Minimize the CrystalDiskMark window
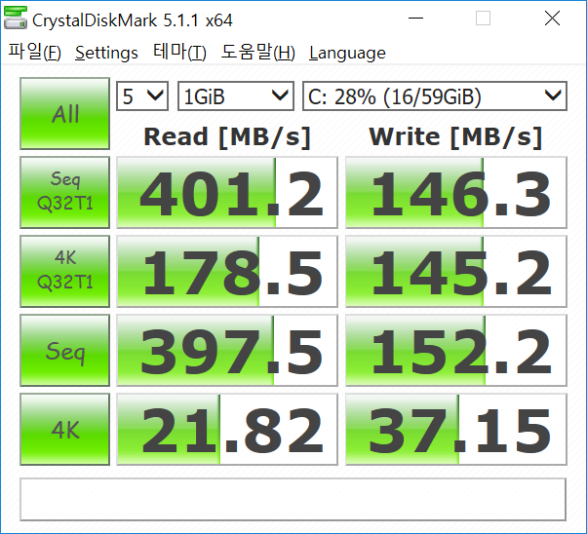Viewport: 587px width, 534px height. 415,18
